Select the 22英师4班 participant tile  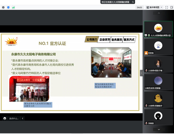[x=158, y=64]
